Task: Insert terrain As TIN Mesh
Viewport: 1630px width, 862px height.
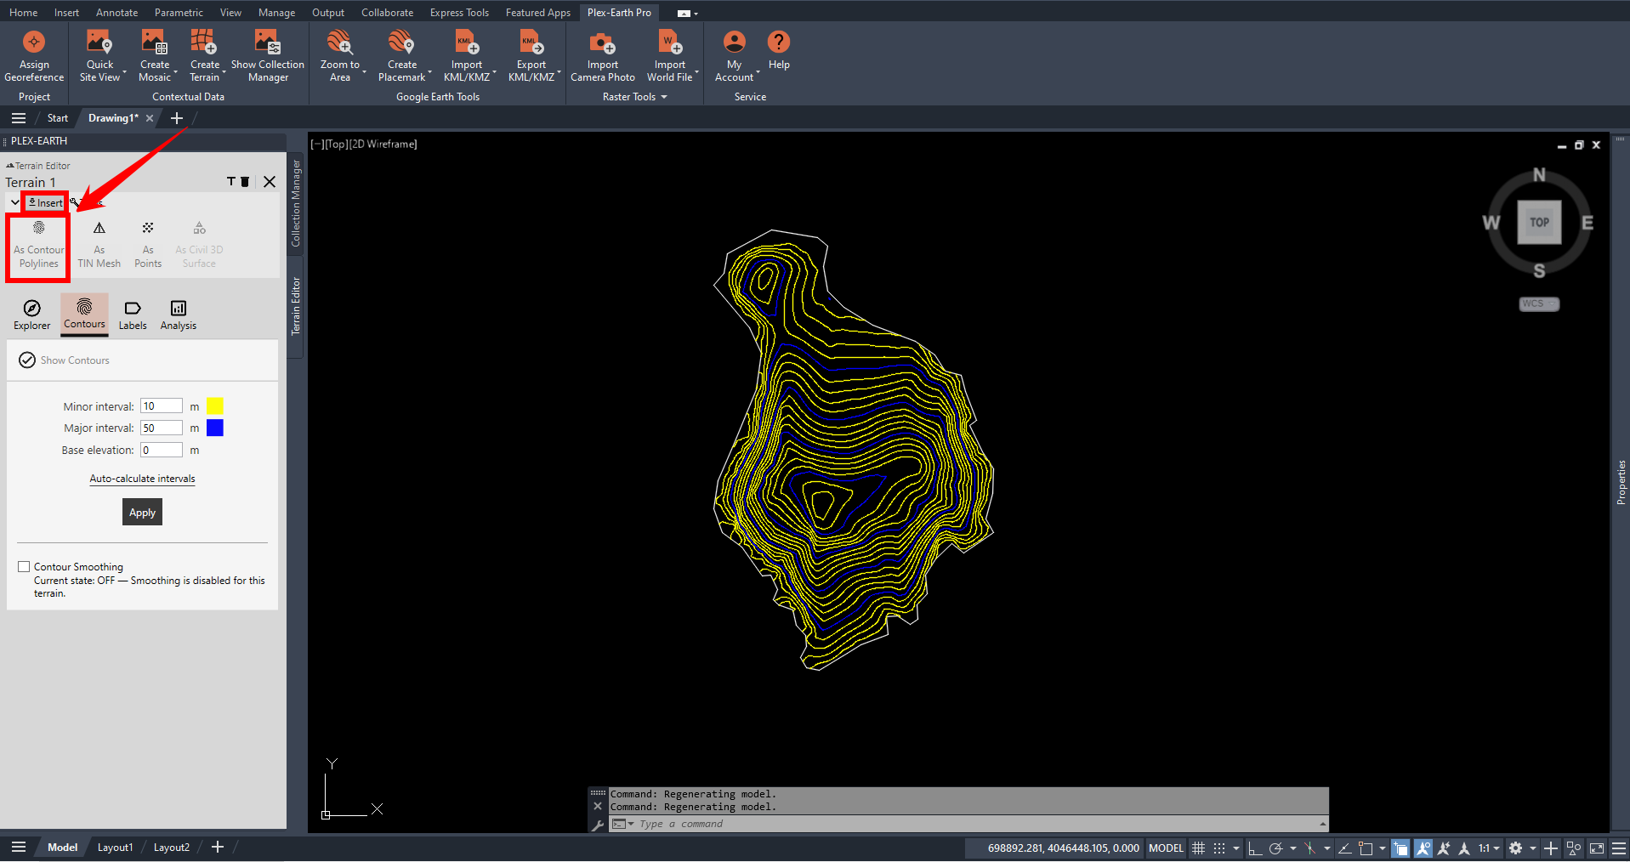Action: [99, 247]
